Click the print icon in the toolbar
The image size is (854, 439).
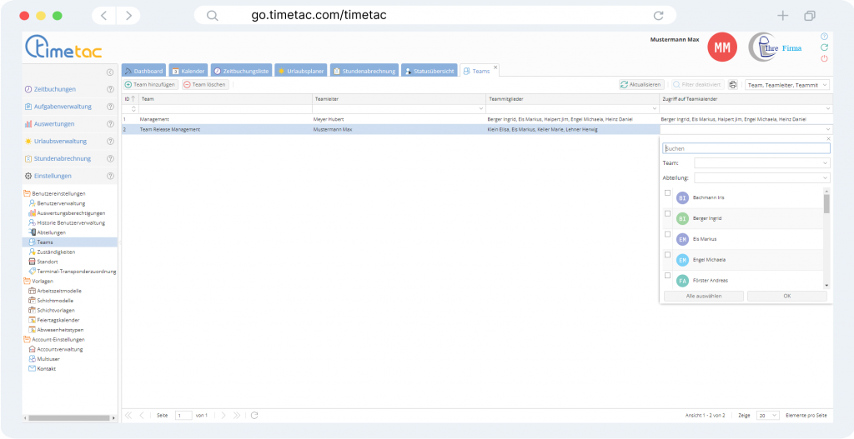733,85
